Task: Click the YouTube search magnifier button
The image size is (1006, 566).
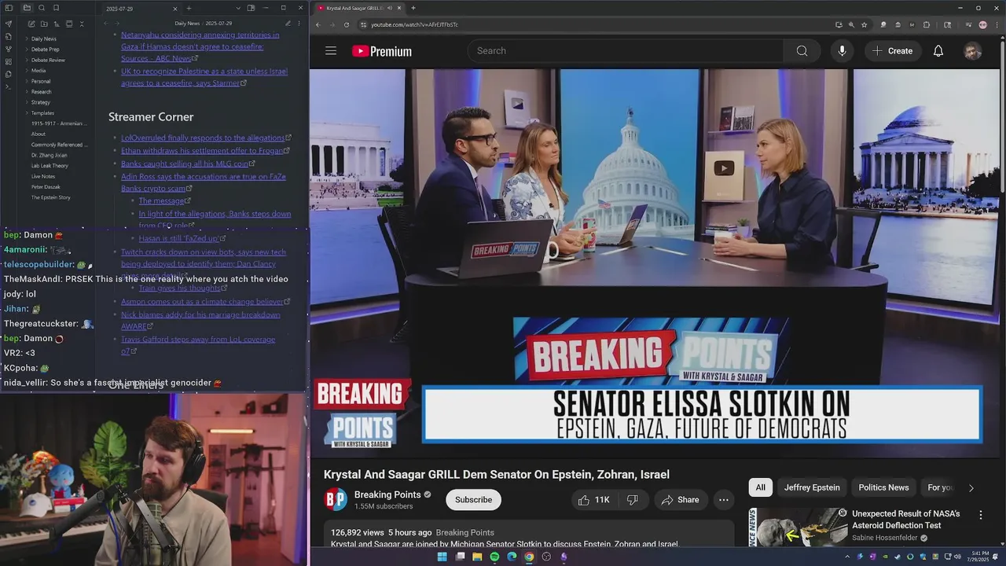Action: point(802,51)
